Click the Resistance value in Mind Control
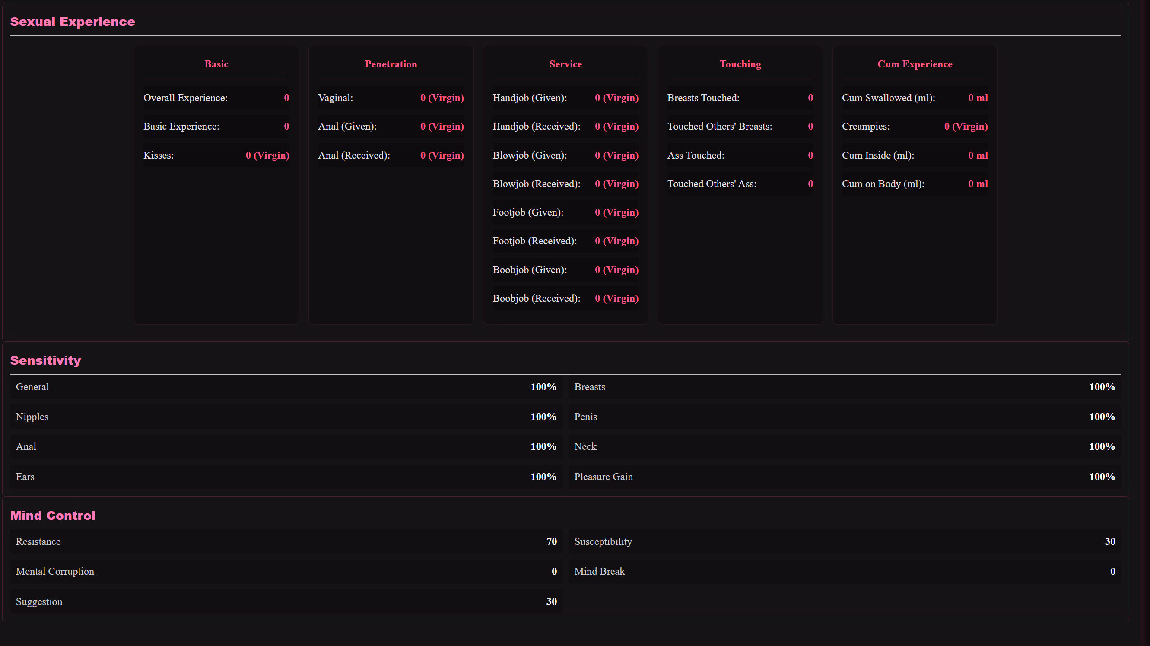 tap(552, 541)
